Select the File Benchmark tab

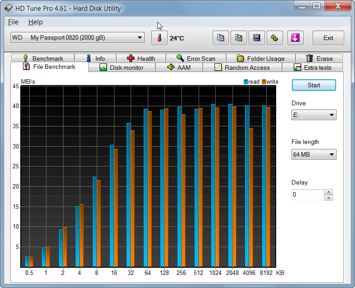click(x=50, y=67)
